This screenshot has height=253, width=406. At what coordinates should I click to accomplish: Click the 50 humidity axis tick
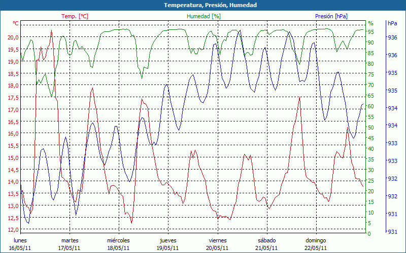point(371,128)
